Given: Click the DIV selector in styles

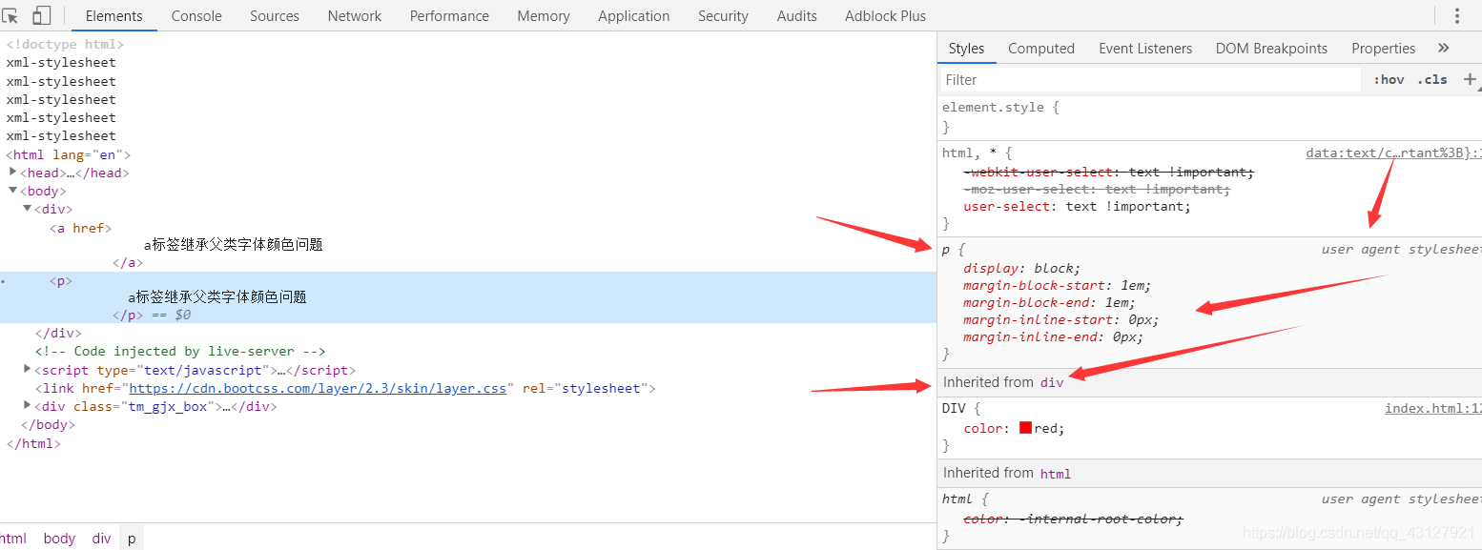Looking at the screenshot, I should (954, 408).
